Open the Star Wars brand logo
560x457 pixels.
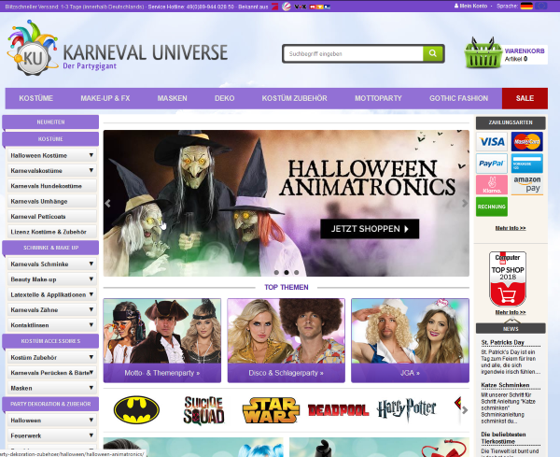pos(271,410)
